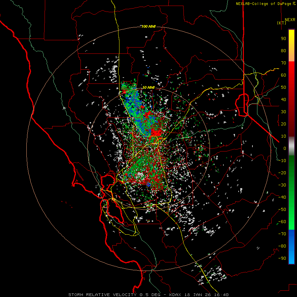Click the -20 value on velocity scale
This screenshot has height=297, width=297.
click(x=282, y=173)
